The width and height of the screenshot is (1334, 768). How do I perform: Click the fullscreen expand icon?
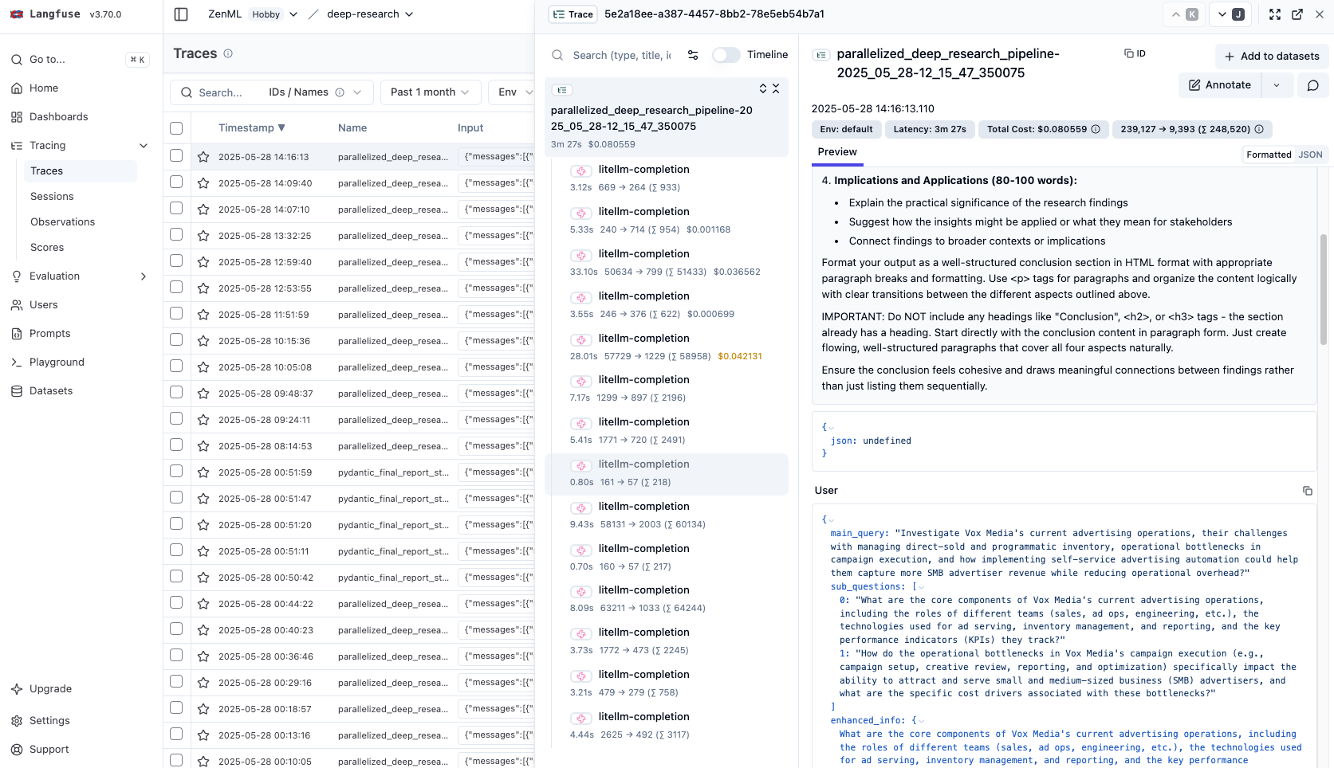pos(1275,14)
